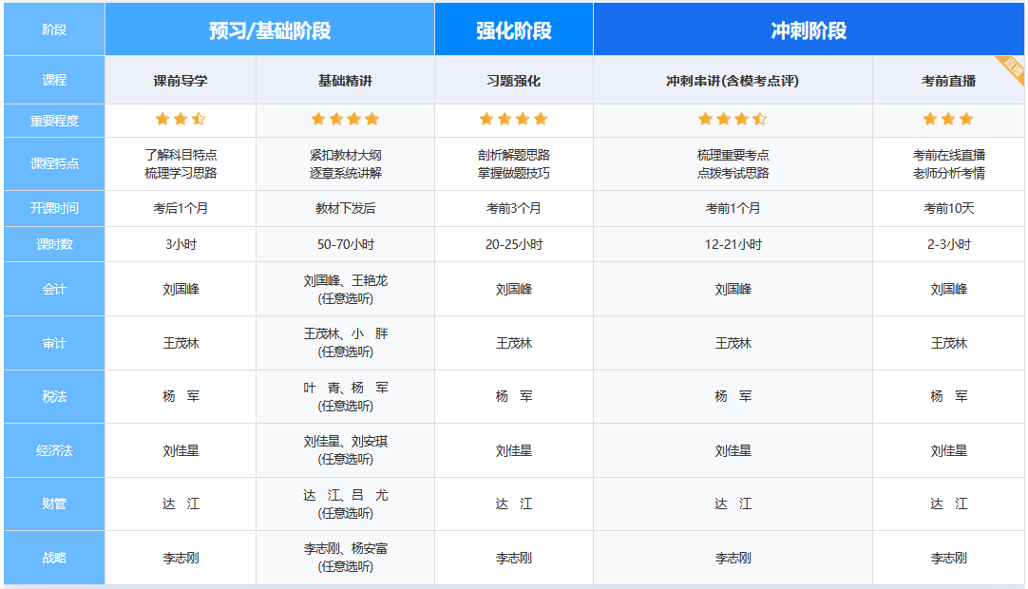Screen dimensions: 1028x589
Task: Select the 强化阶段 header
Action: (x=513, y=30)
